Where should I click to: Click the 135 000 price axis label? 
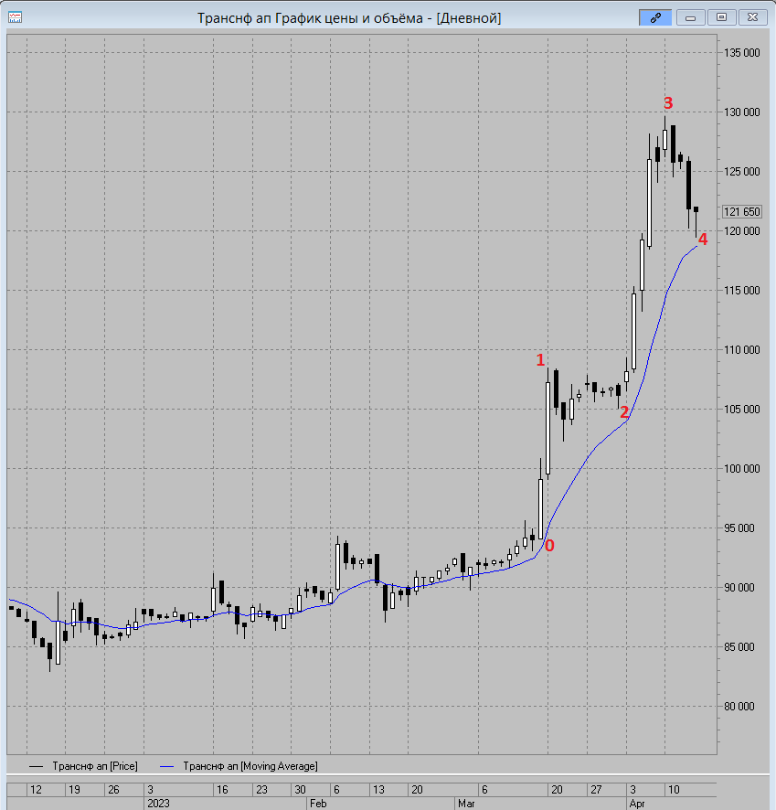(x=741, y=53)
